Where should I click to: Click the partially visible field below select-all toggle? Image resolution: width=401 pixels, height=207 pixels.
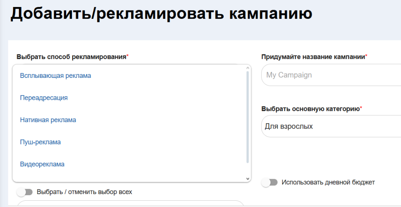[x=130, y=203]
